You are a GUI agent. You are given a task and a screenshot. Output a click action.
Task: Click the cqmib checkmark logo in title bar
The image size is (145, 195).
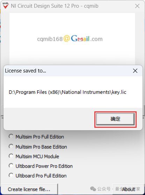[x=6, y=6]
